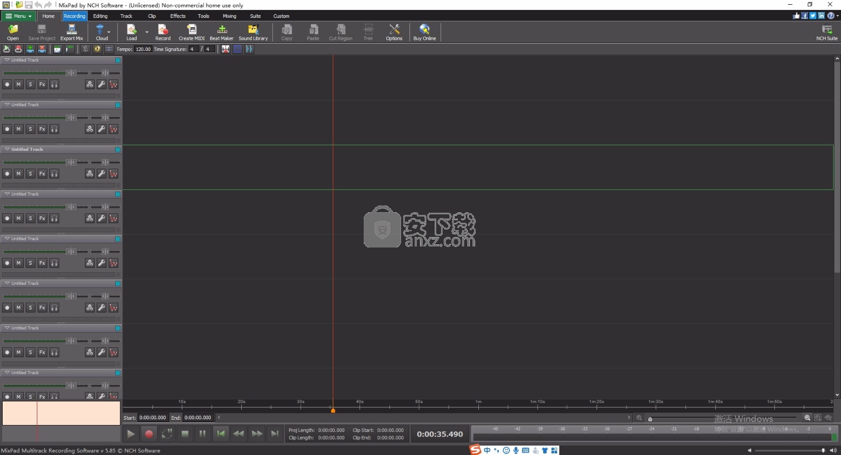Mute the first track with M
841x455 pixels.
click(19, 84)
